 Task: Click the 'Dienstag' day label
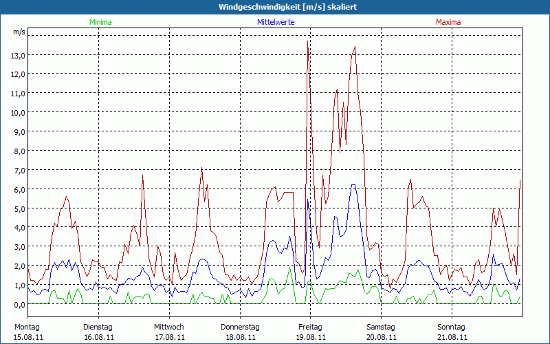click(98, 327)
